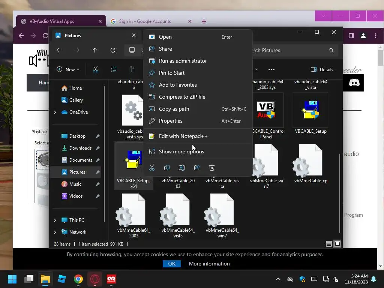Image resolution: width=384 pixels, height=288 pixels.
Task: Click the Rename icon in context menu
Action: pyautogui.click(x=182, y=168)
